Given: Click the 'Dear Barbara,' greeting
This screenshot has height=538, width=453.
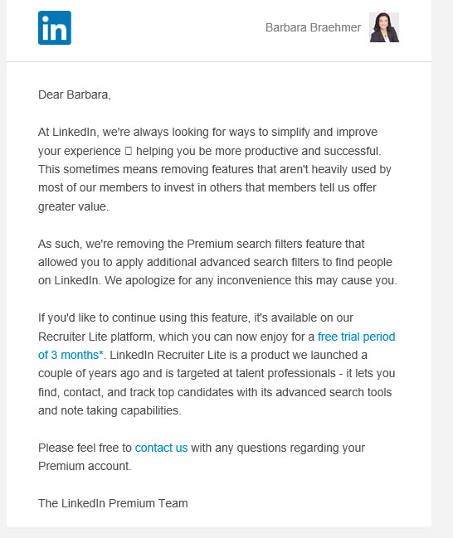Looking at the screenshot, I should [75, 95].
